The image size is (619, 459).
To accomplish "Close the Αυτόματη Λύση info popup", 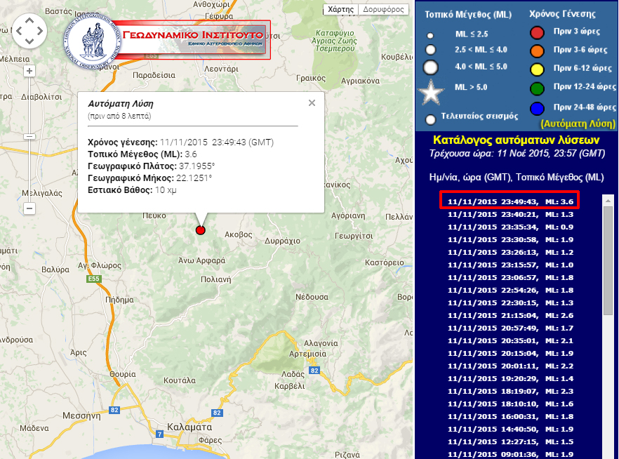I will (312, 102).
